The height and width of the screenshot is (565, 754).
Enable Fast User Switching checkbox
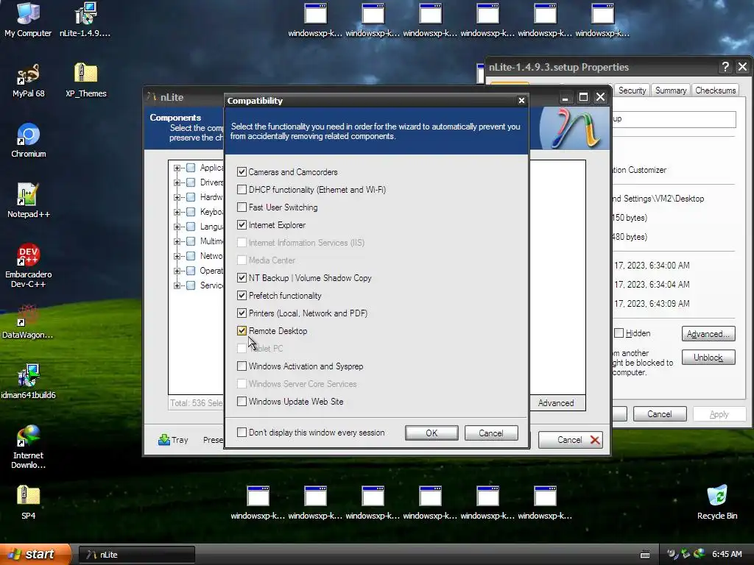point(242,207)
